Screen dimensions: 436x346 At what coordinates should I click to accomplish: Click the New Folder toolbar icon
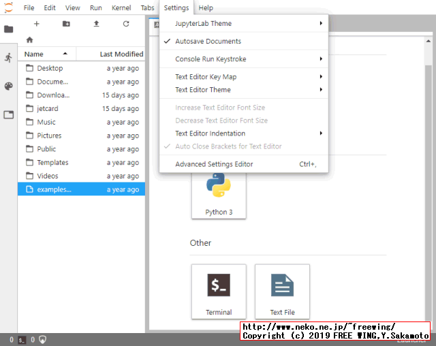[x=66, y=24]
